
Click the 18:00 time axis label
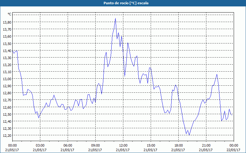point(179,146)
